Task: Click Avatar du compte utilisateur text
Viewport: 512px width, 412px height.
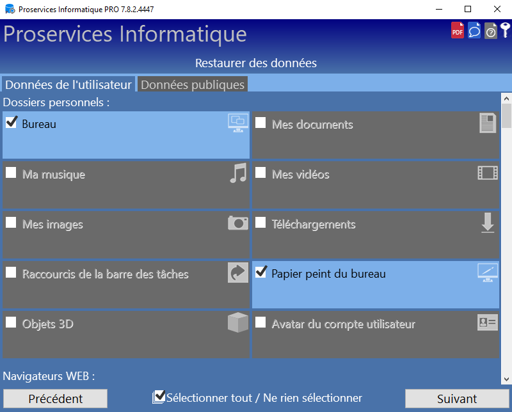Action: pos(344,324)
